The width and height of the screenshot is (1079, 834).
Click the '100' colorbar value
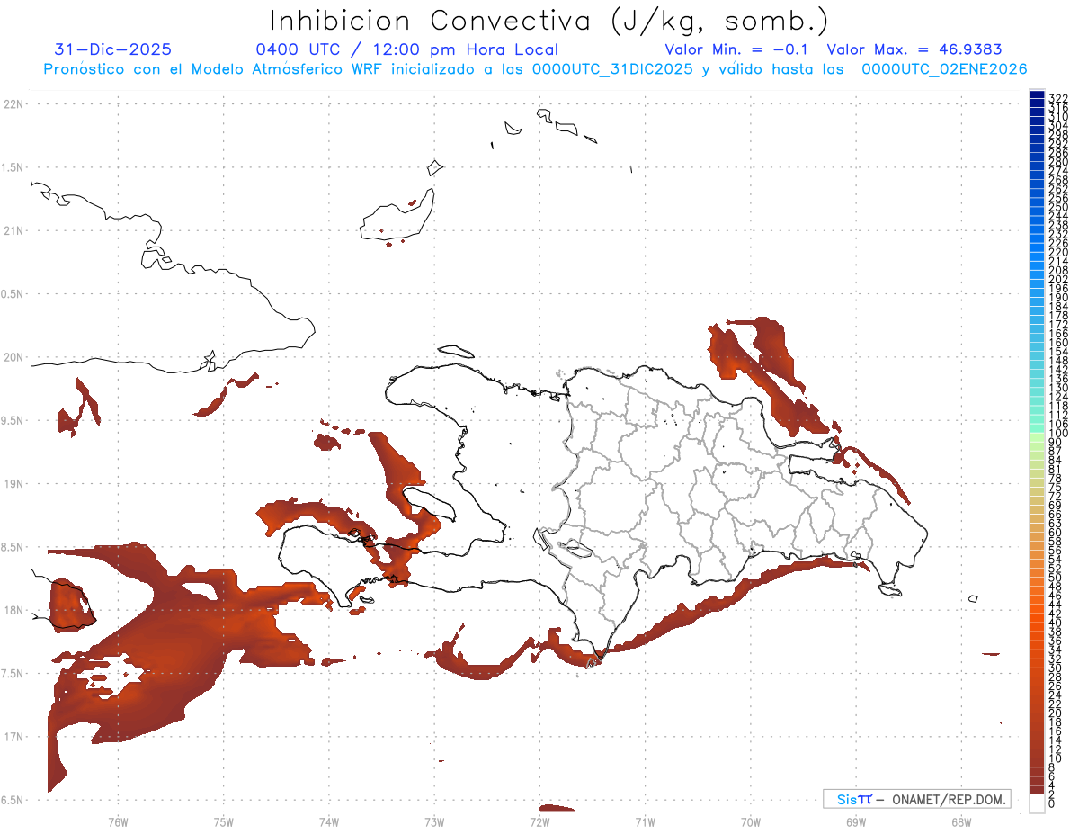1057,434
